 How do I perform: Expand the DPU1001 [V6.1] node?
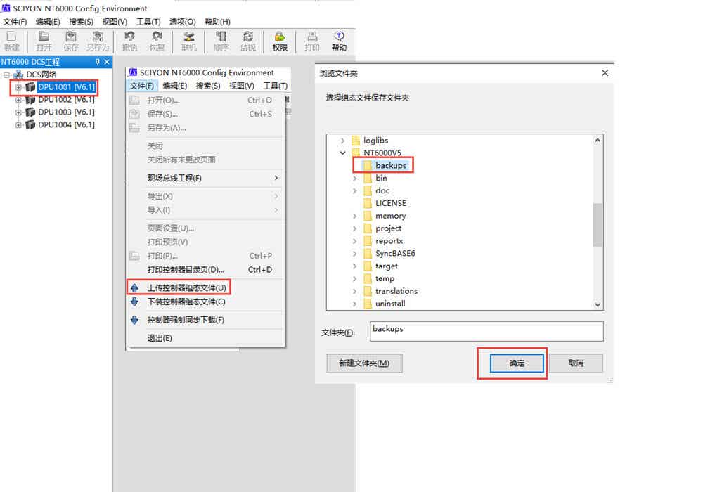click(x=18, y=87)
